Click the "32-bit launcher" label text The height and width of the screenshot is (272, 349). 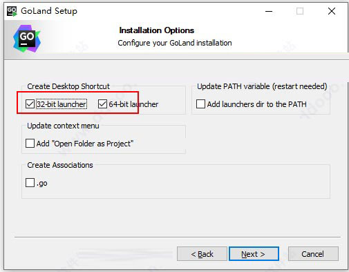click(x=62, y=104)
